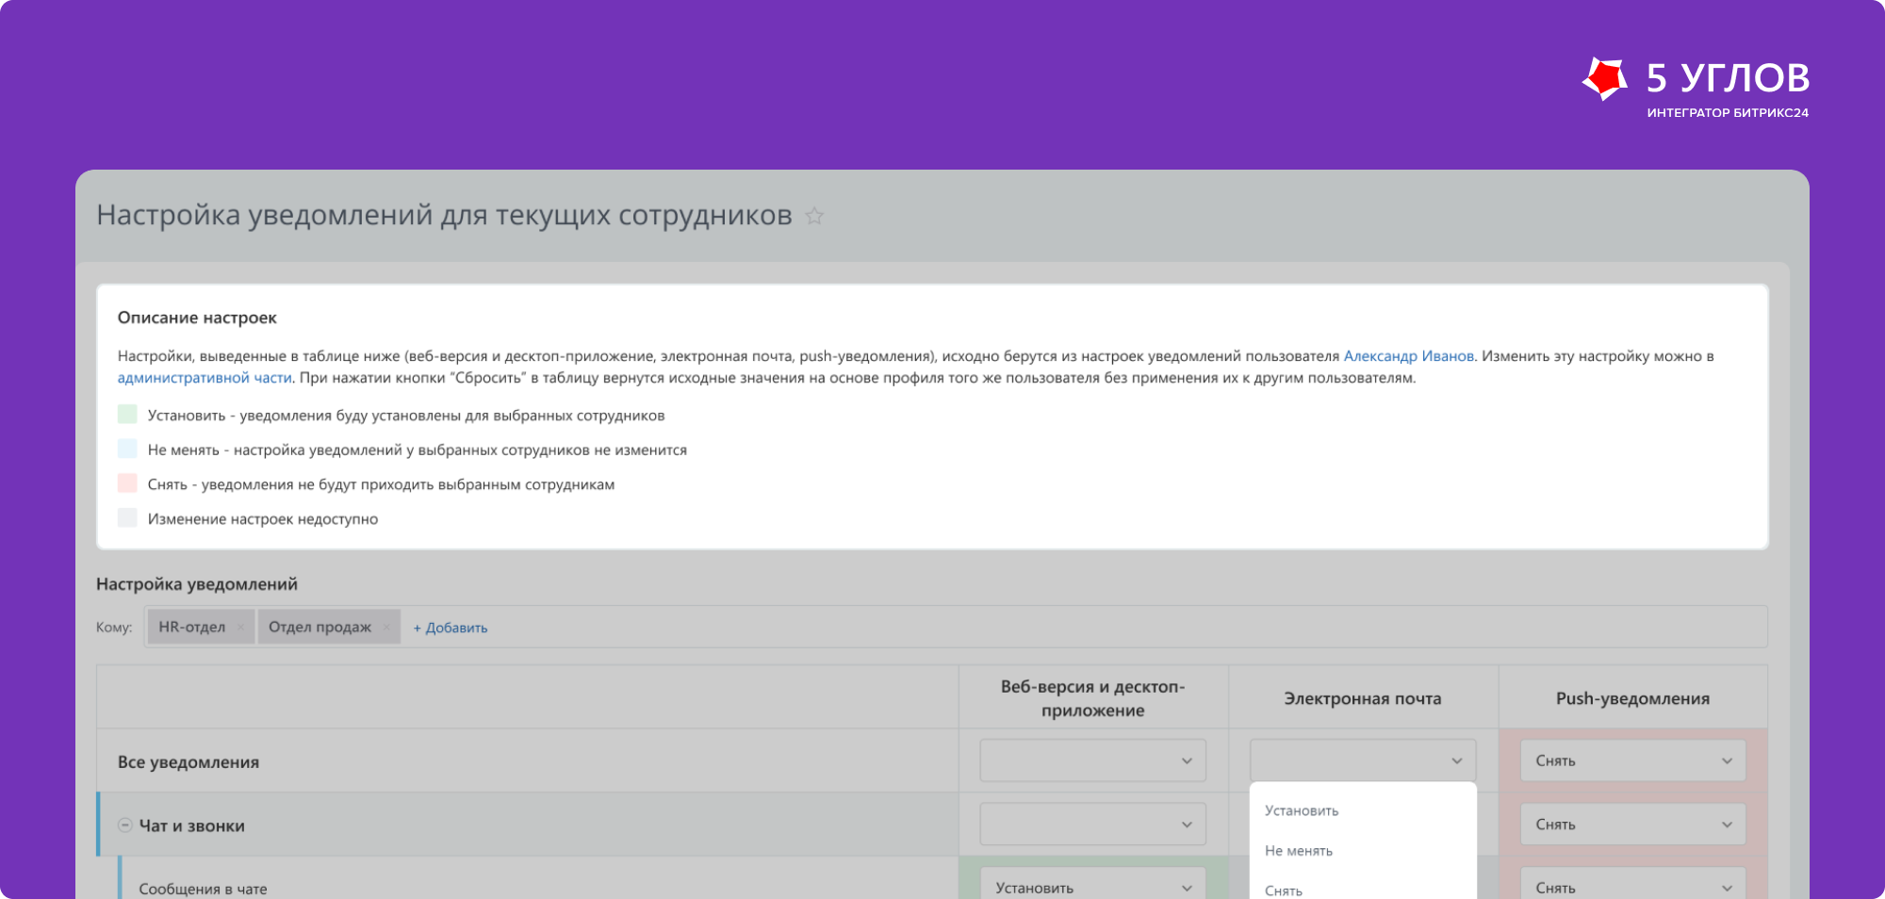The width and height of the screenshot is (1885, 899).
Task: Click the Описание настроек heading
Action: click(197, 318)
